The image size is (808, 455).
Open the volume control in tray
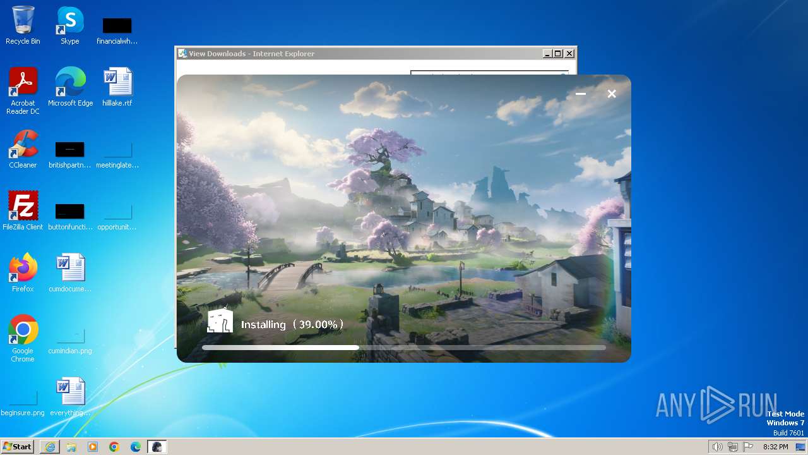pos(717,447)
